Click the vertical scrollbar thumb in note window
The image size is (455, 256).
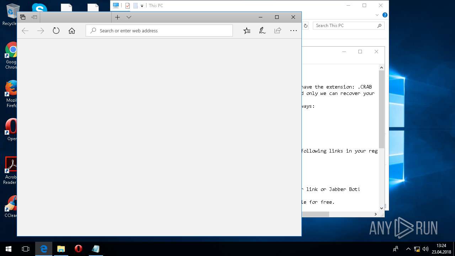[381, 109]
